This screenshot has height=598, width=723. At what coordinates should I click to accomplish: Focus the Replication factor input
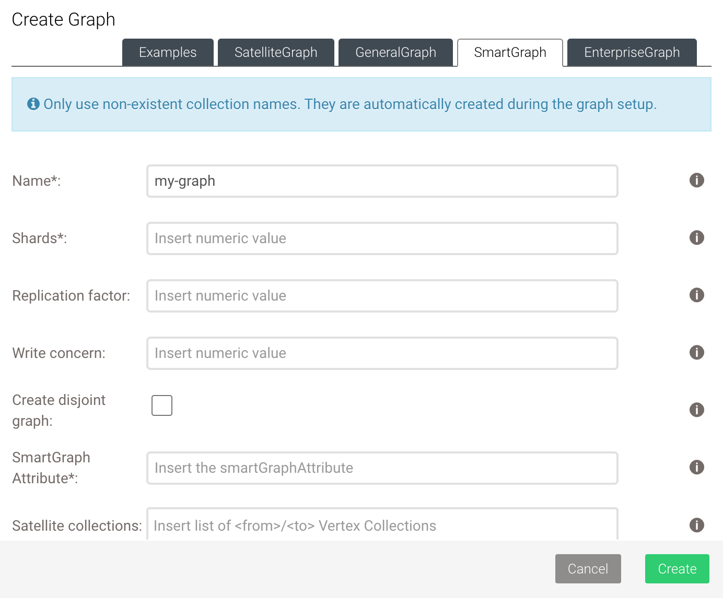point(382,296)
